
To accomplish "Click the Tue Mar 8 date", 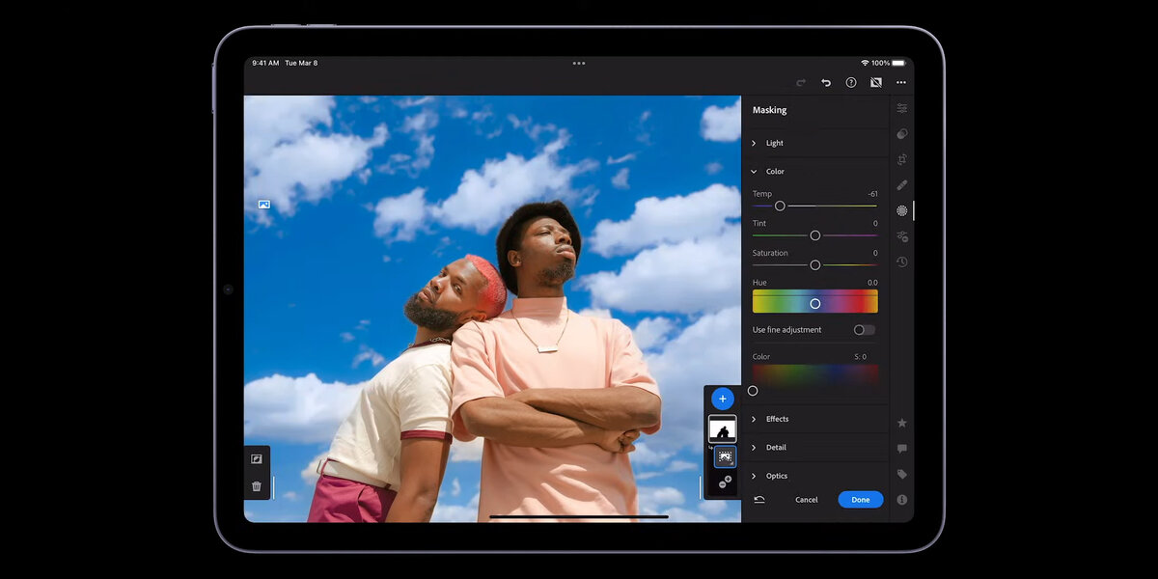I will tap(301, 64).
